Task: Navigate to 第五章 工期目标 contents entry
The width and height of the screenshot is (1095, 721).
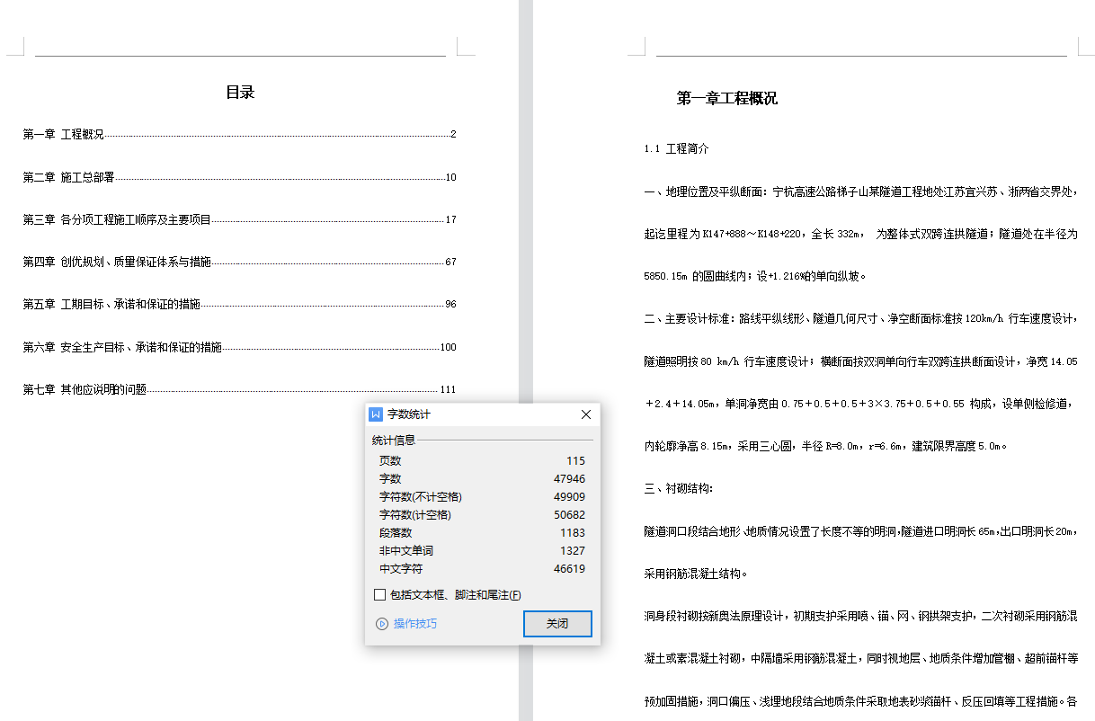Action: click(x=111, y=304)
